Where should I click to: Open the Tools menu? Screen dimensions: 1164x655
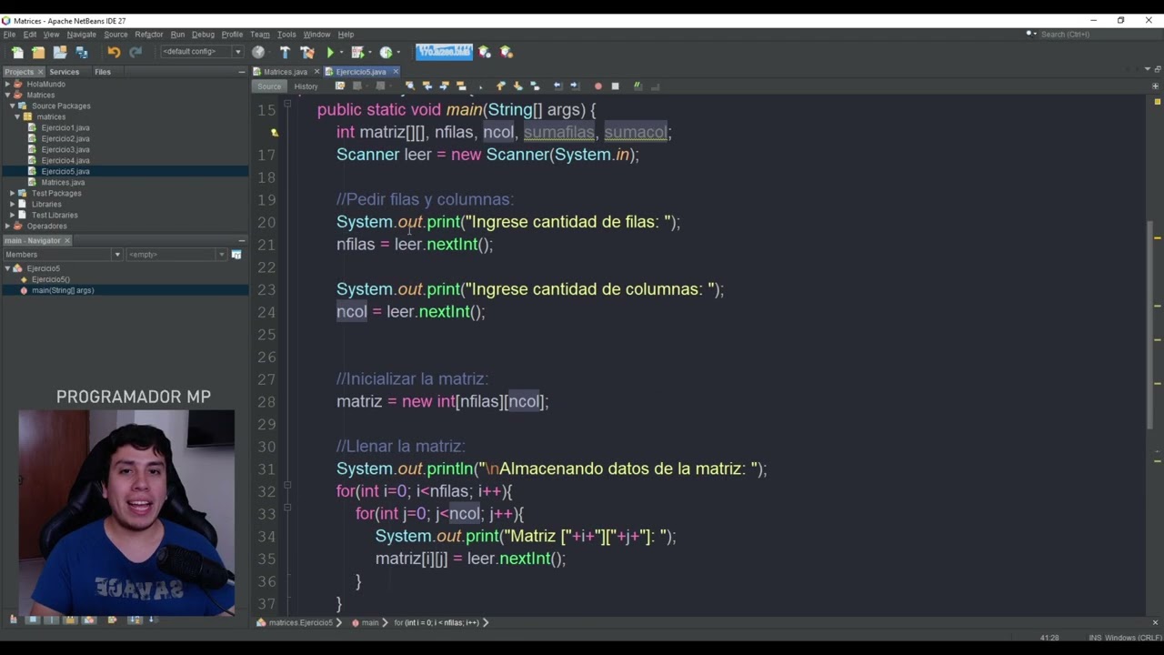point(286,35)
